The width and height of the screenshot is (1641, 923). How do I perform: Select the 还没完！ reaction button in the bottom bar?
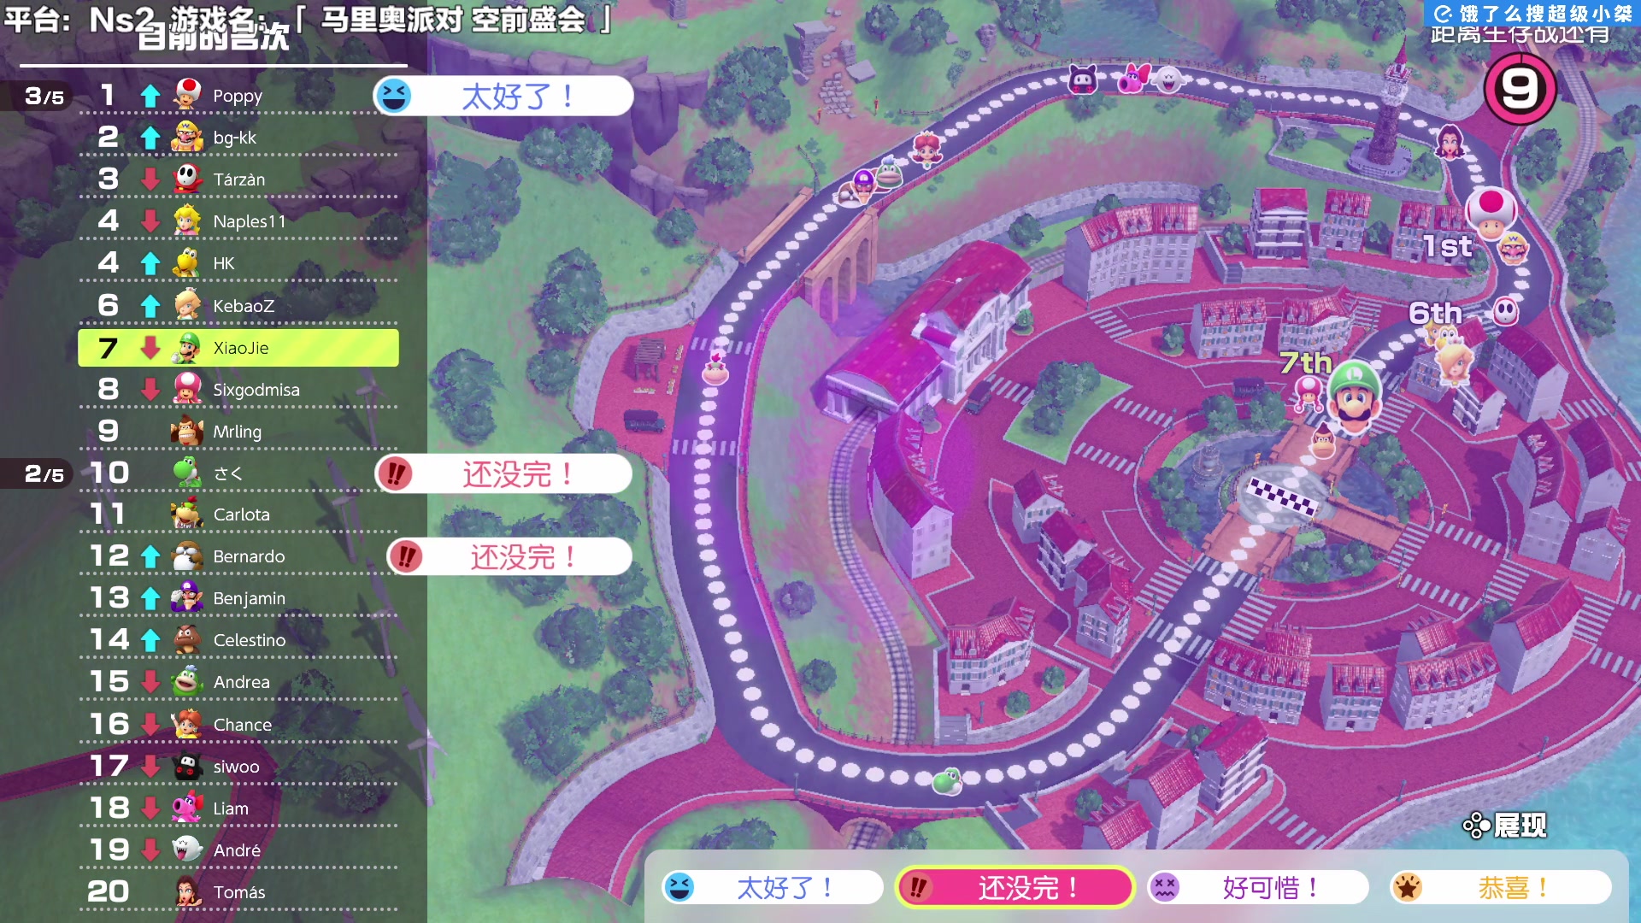(1015, 887)
